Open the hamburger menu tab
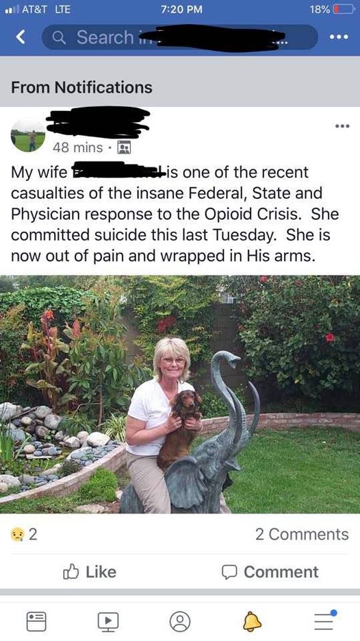360x641 pixels. tap(325, 620)
